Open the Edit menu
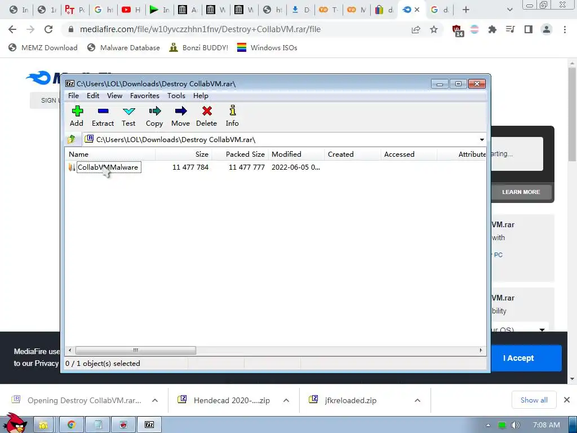 pyautogui.click(x=93, y=96)
